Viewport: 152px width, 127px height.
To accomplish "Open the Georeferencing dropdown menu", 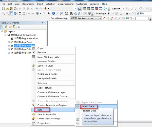I will (60, 18).
